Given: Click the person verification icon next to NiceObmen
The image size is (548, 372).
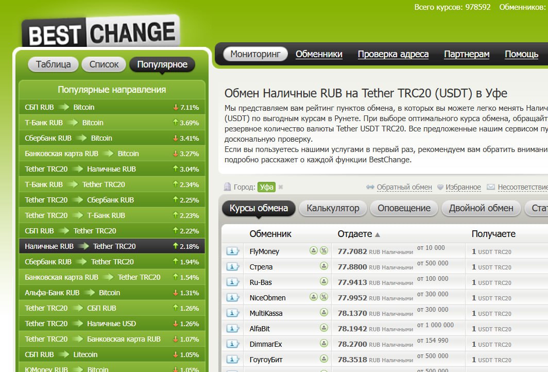Looking at the screenshot, I should [x=314, y=297].
